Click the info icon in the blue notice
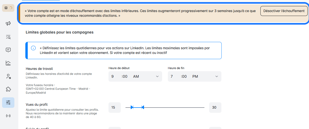This screenshot has width=309, height=129. [x=33, y=48]
